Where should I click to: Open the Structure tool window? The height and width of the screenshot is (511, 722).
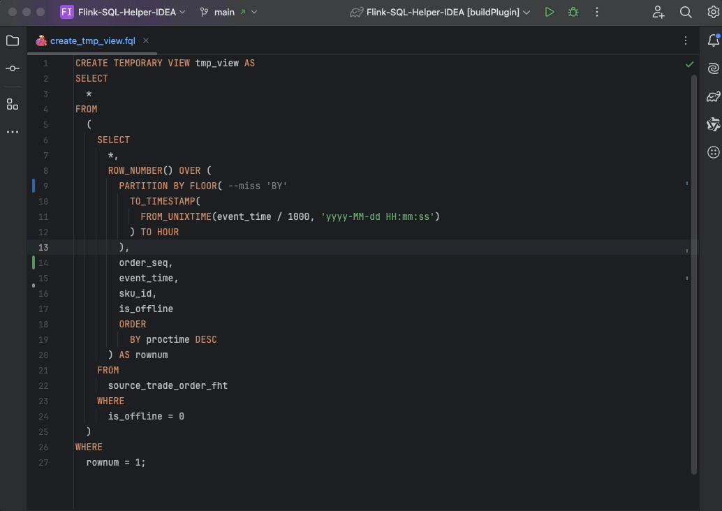pos(13,104)
